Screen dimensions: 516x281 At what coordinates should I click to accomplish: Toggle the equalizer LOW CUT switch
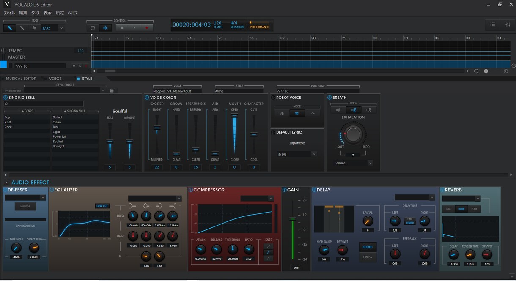pyautogui.click(x=102, y=206)
